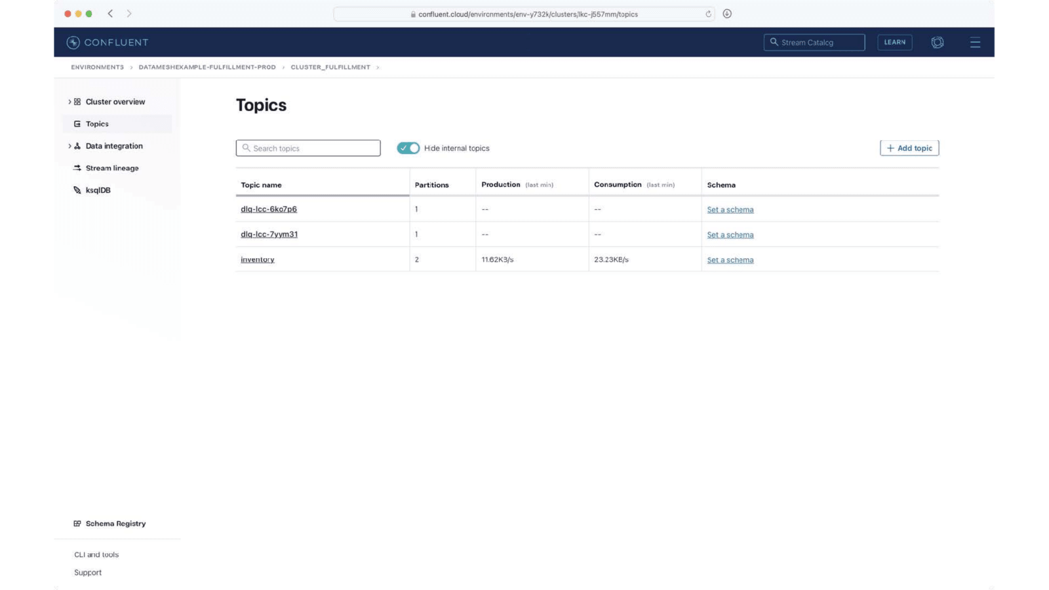Click inventory partitions value 2
This screenshot has height=590, width=1049.
[x=416, y=260]
